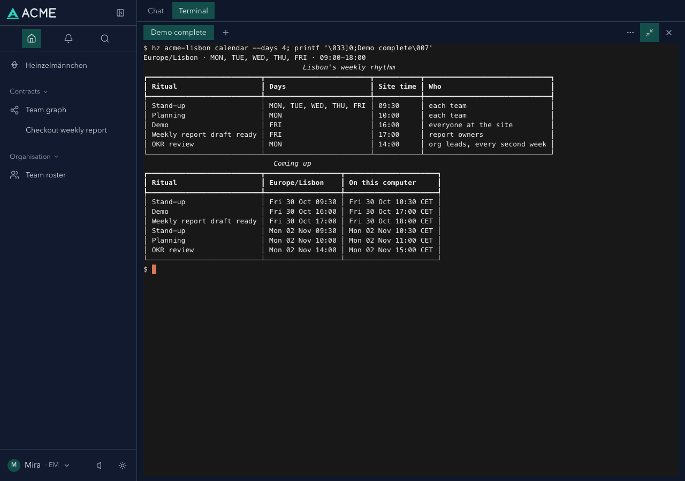
Task: Close the terminal panel
Action: 669,33
